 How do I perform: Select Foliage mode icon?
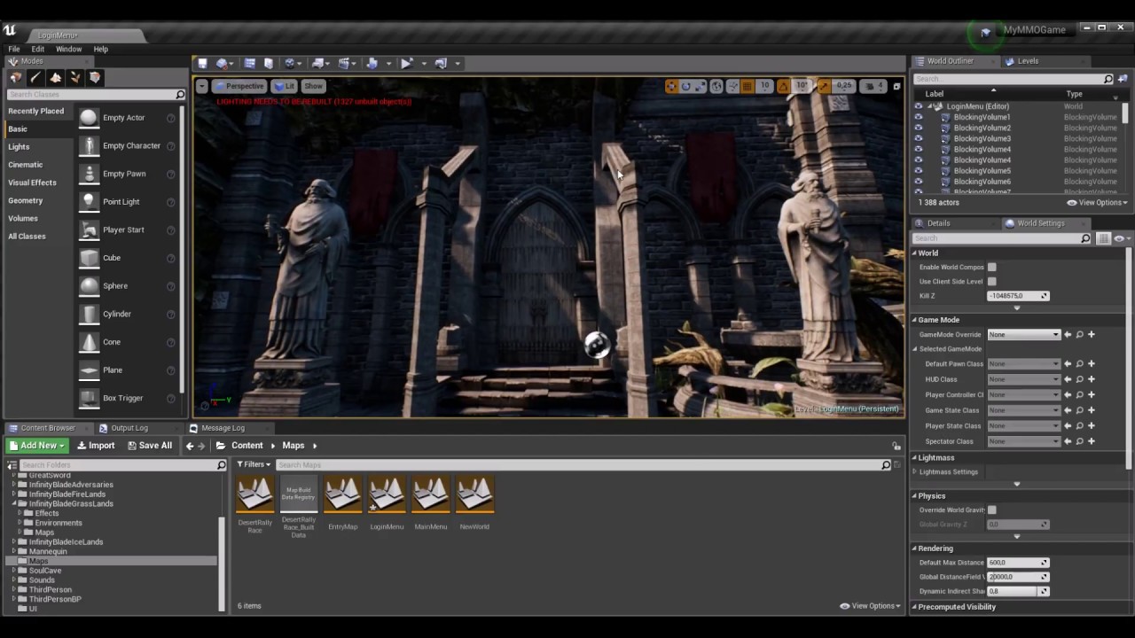(74, 78)
